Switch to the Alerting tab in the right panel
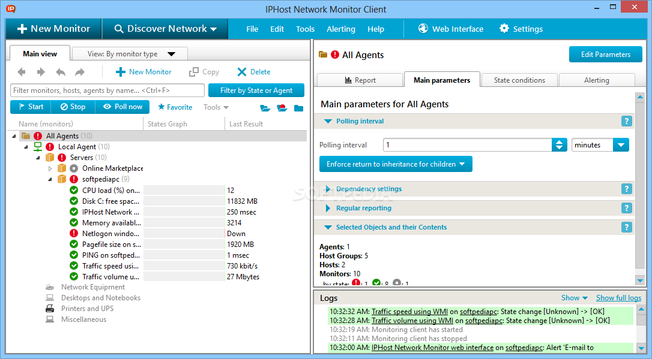Image resolution: width=652 pixels, height=359 pixels. point(597,80)
